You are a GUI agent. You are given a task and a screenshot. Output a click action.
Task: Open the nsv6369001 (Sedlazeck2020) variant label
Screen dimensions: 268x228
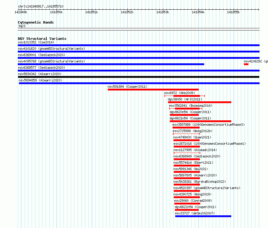point(42,55)
